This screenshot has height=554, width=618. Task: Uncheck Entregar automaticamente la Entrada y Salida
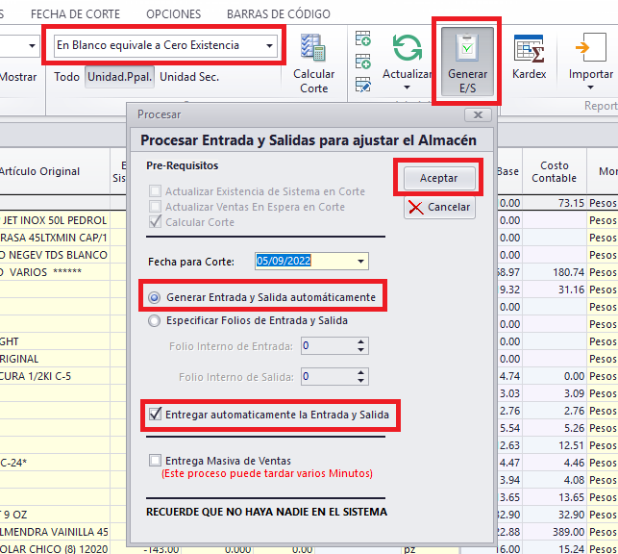tap(156, 414)
